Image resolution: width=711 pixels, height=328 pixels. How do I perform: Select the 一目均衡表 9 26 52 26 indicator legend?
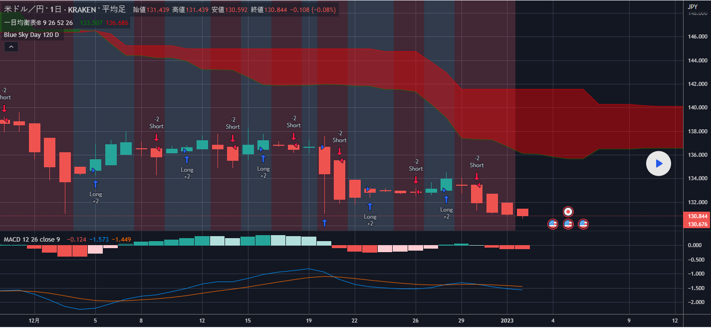38,23
